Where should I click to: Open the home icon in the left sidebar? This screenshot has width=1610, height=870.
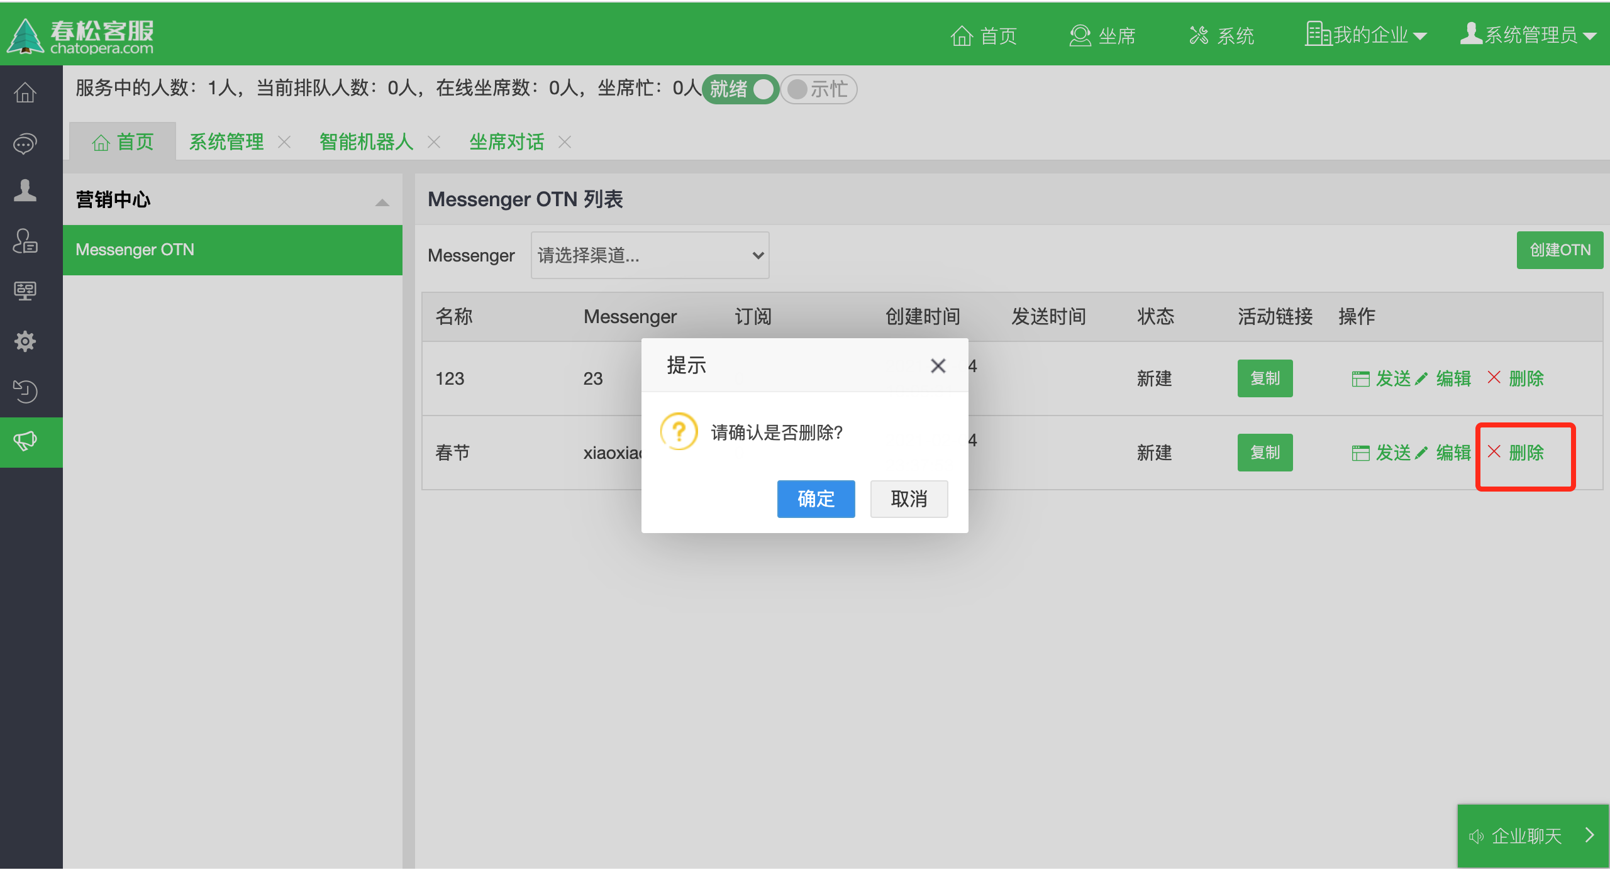[x=25, y=93]
